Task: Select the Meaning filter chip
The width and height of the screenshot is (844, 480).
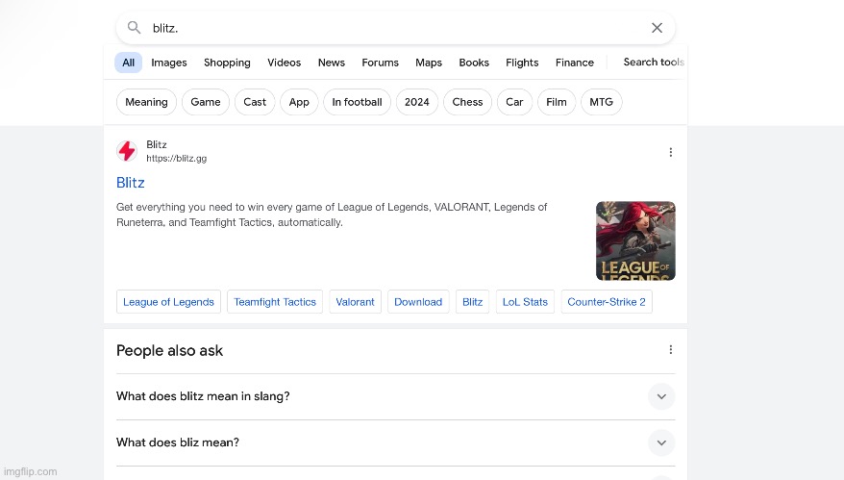Action: (x=146, y=102)
